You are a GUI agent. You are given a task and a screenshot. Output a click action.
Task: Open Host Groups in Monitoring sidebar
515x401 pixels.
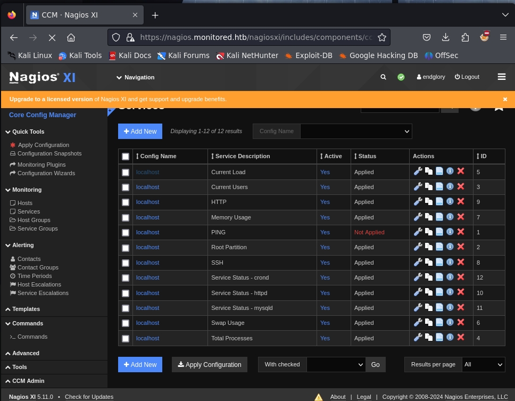pyautogui.click(x=34, y=220)
